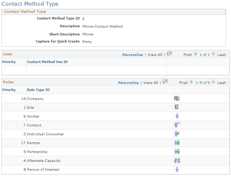Open Roles grid in new window icon
The height and width of the screenshot is (176, 231).
(165, 81)
